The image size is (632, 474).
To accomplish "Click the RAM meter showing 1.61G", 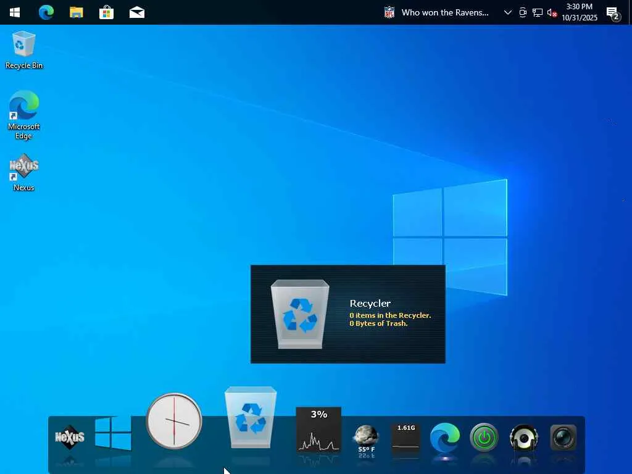I will 406,437.
